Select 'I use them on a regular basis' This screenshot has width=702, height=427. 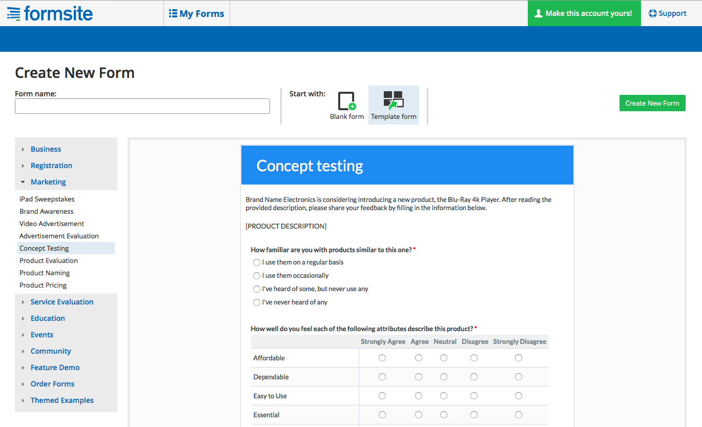(257, 262)
